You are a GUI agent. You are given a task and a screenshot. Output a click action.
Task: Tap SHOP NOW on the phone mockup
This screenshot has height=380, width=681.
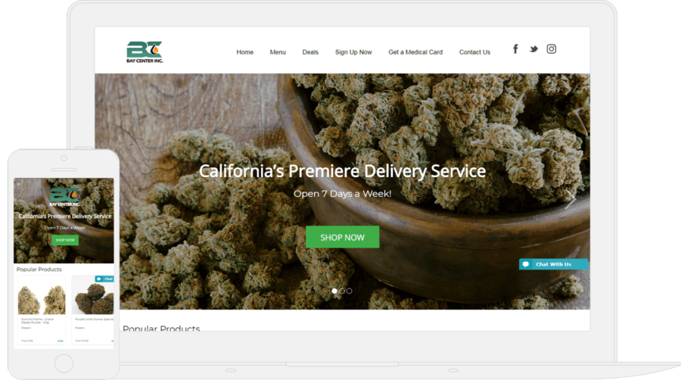pos(65,240)
